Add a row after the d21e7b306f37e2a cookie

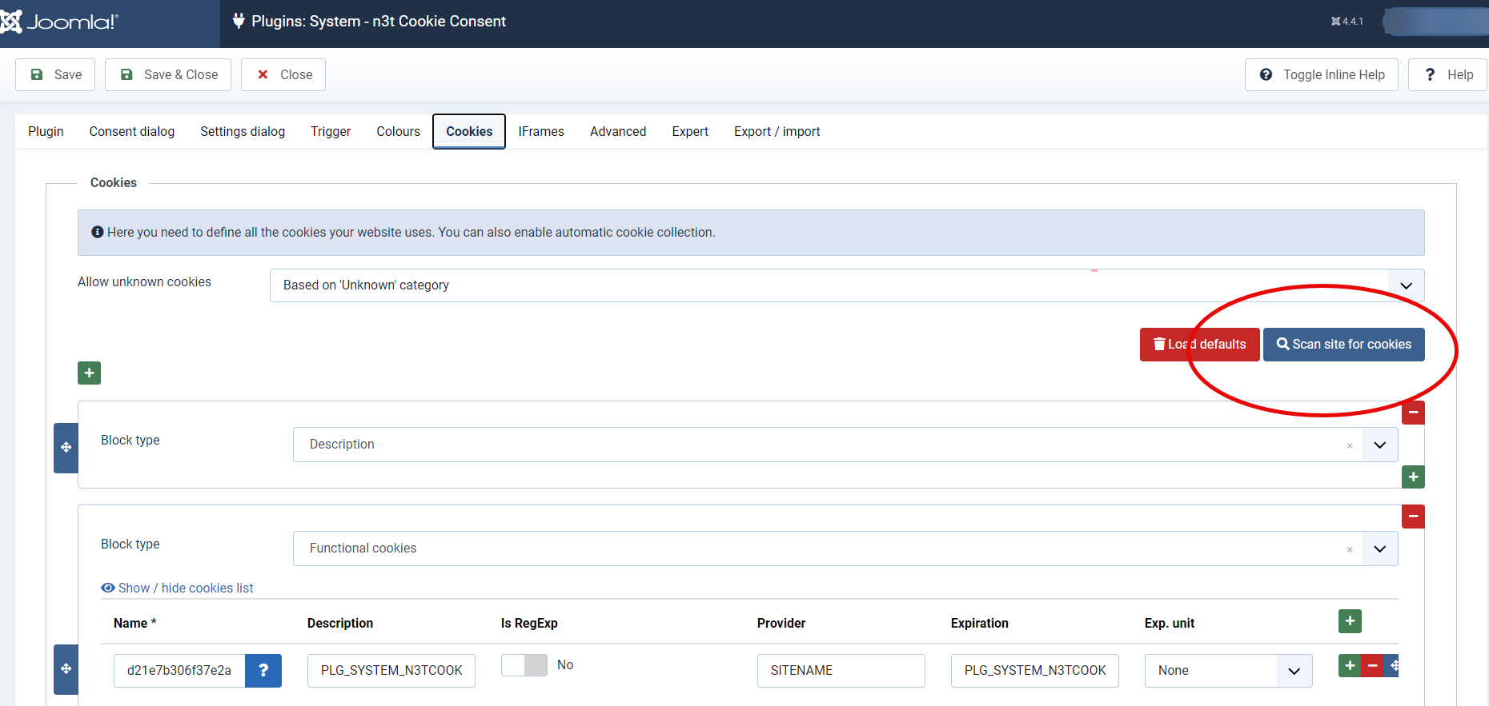click(1350, 665)
